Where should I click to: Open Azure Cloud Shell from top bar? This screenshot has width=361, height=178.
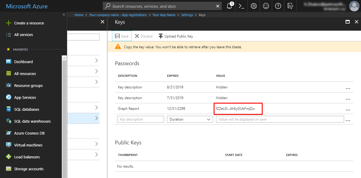pyautogui.click(x=241, y=6)
